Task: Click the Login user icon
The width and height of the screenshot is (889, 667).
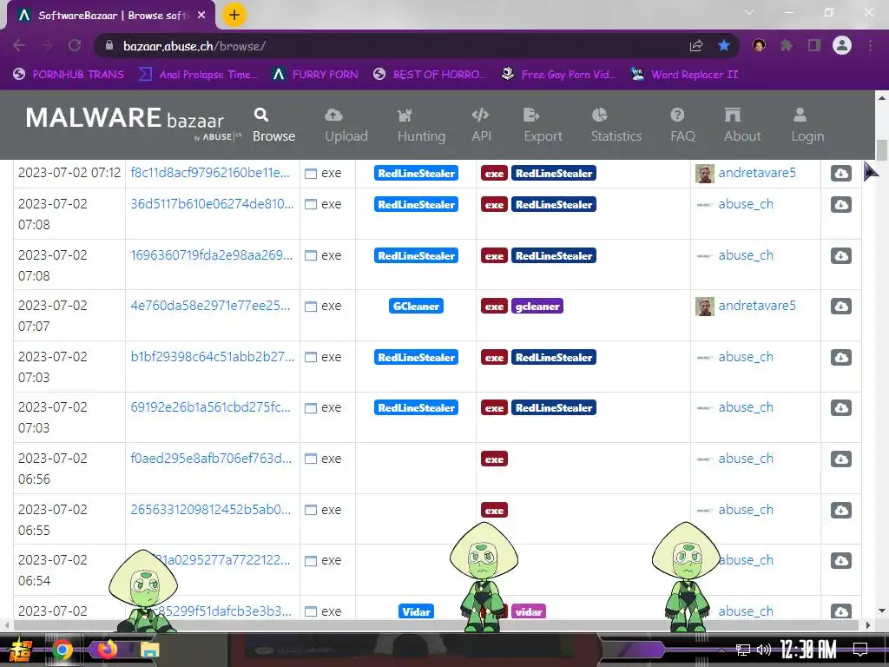Action: pyautogui.click(x=800, y=116)
